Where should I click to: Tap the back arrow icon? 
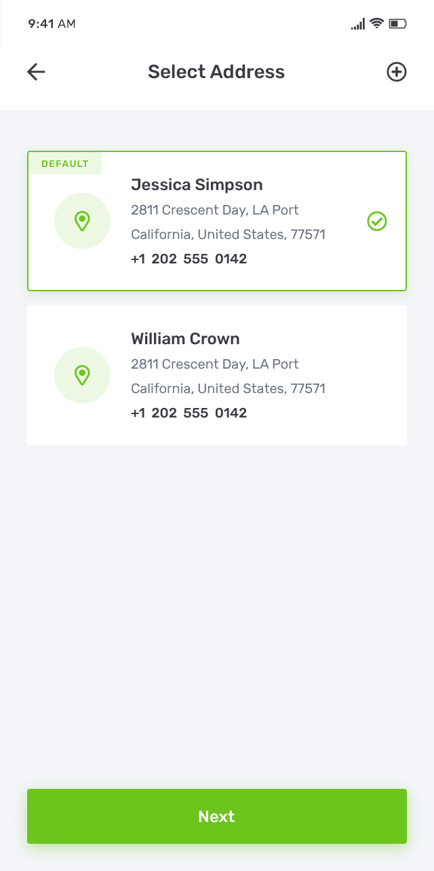point(35,71)
